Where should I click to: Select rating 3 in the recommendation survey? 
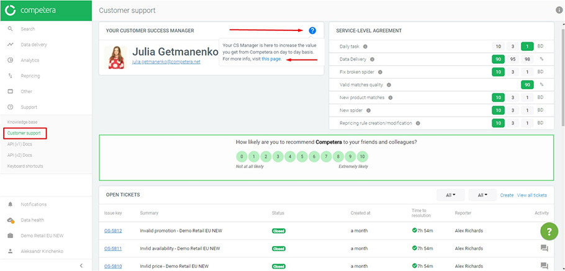tap(278, 156)
